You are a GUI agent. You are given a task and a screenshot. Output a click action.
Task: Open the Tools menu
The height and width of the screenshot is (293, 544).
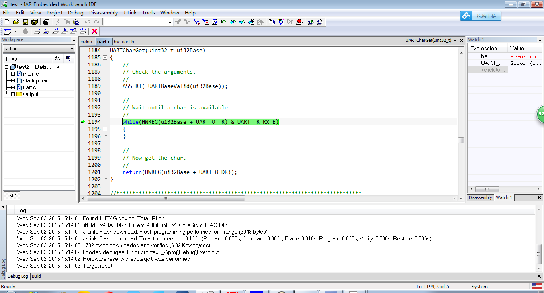tap(149, 12)
